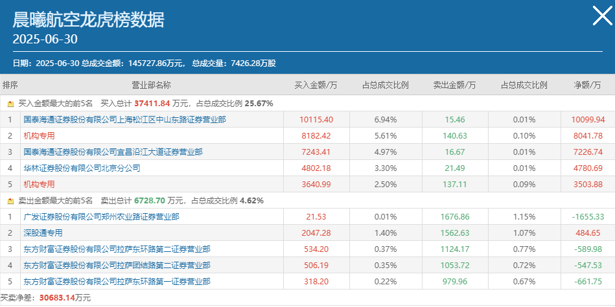Click the 5.61% ratio cell
The height and width of the screenshot is (307, 615).
(386, 136)
